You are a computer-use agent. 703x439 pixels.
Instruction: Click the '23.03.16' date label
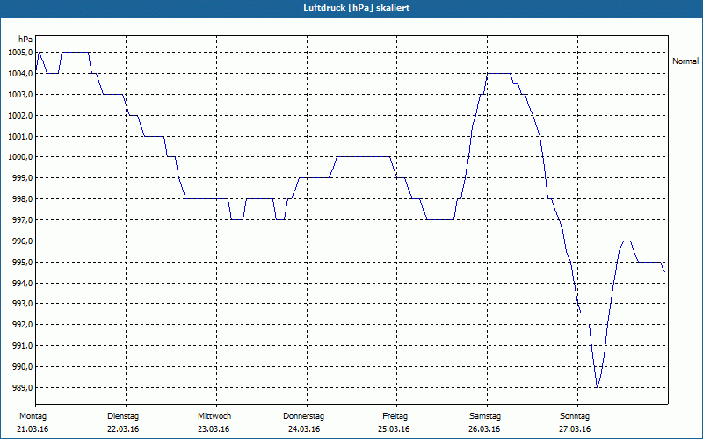[x=214, y=429]
